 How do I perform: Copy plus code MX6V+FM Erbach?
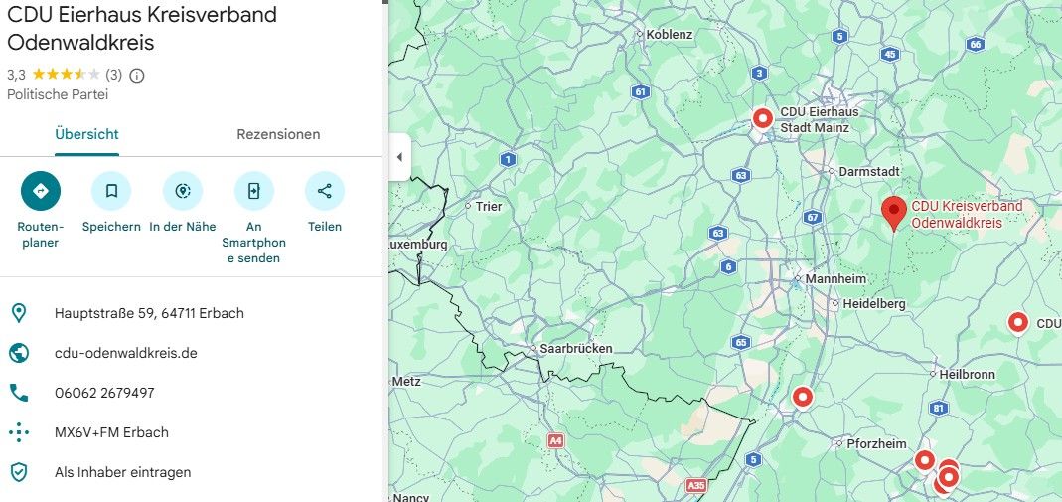(111, 432)
